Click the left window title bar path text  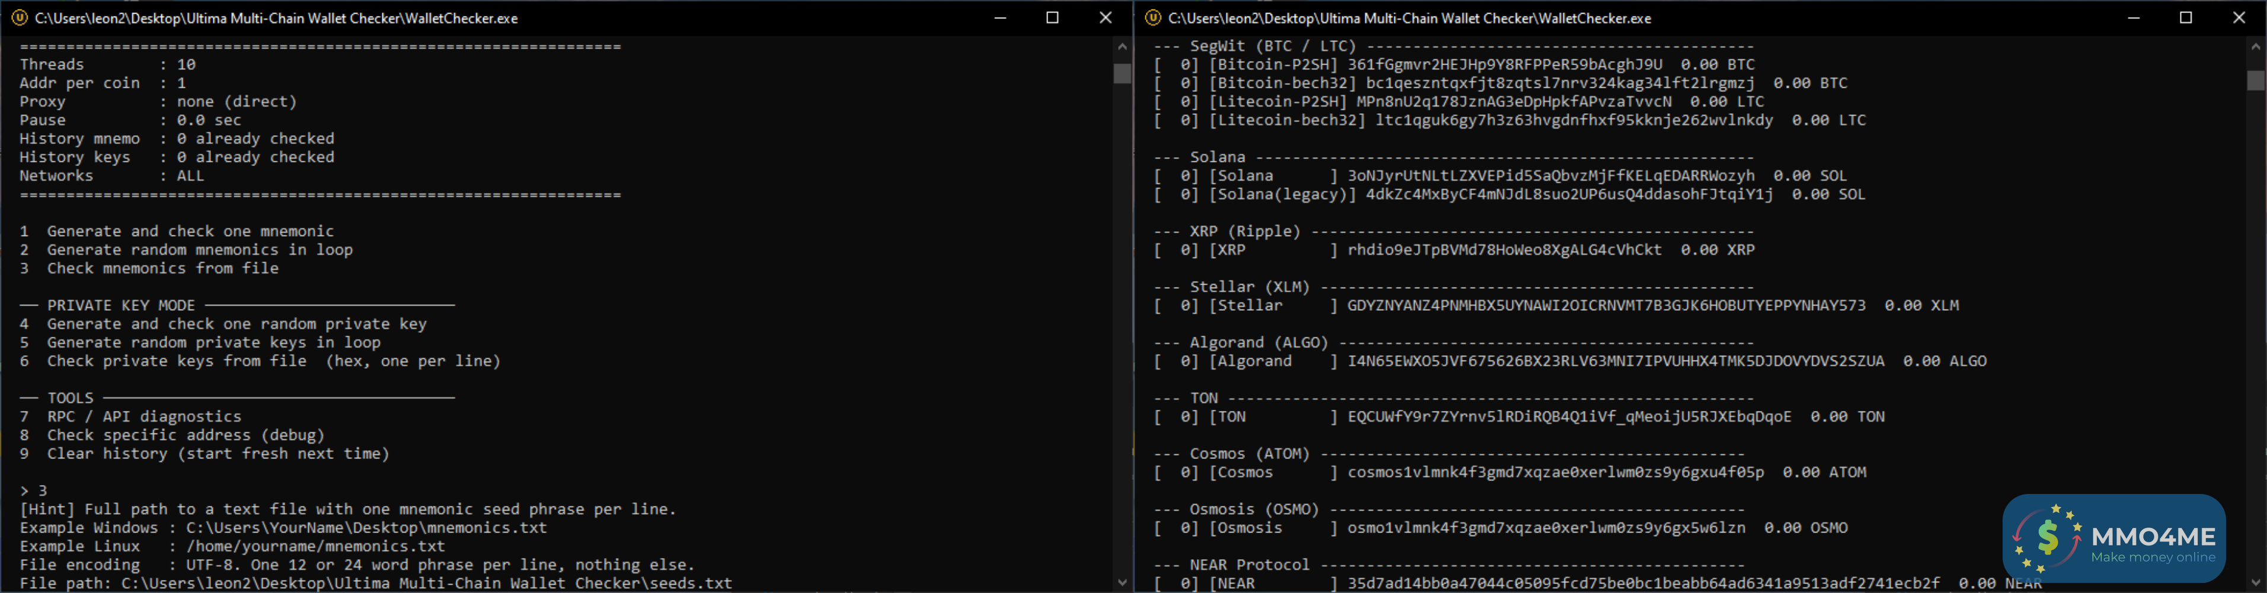(x=276, y=18)
